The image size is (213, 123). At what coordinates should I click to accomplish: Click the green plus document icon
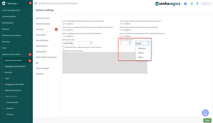pyautogui.click(x=191, y=4)
